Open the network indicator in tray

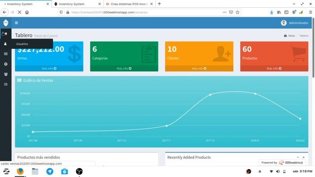coord(271,172)
